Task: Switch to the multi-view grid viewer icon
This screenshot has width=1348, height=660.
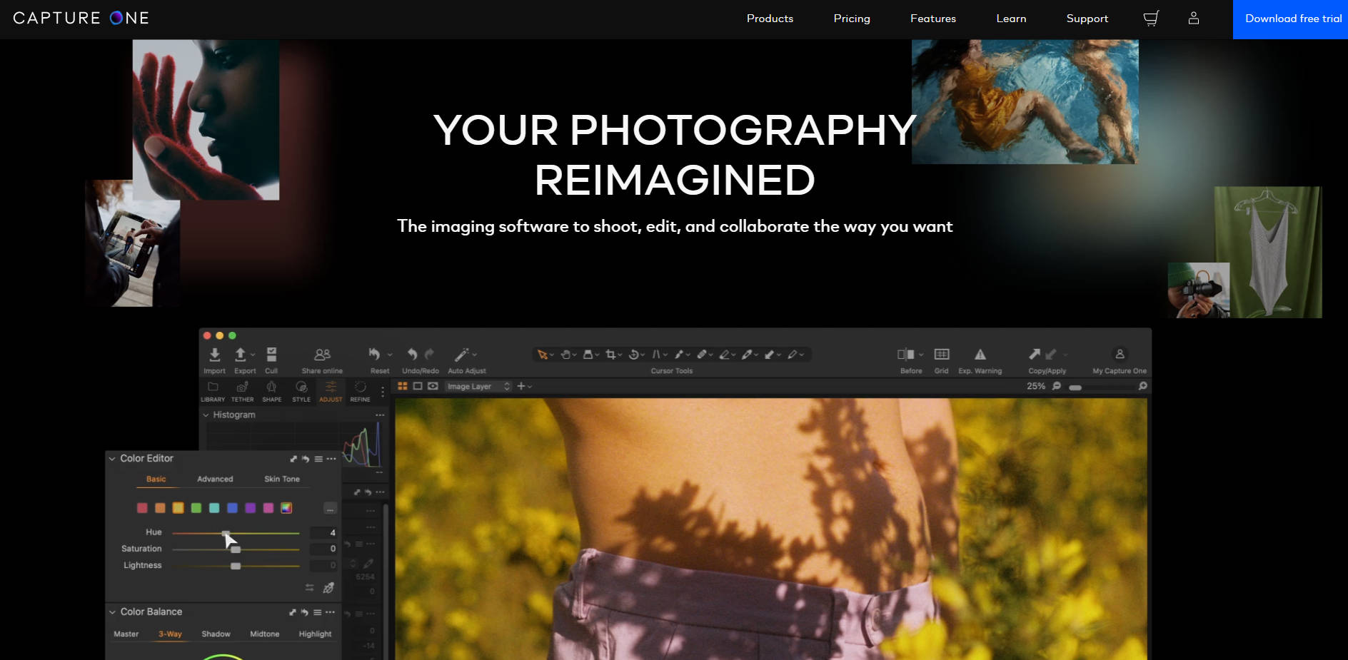Action: (x=403, y=386)
